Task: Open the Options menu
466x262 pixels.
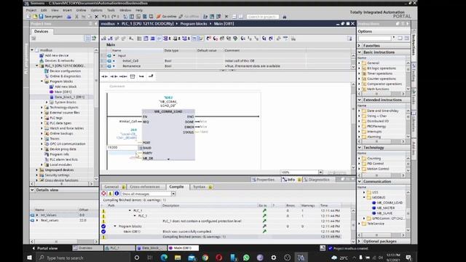Action: point(96,10)
